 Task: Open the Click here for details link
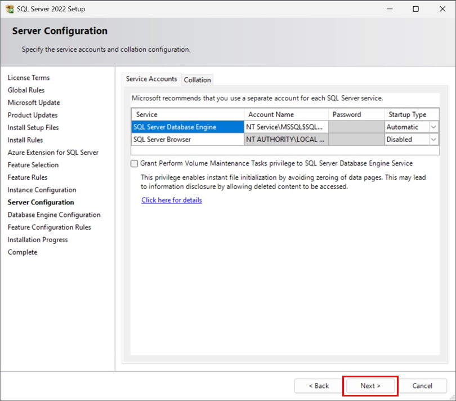172,200
